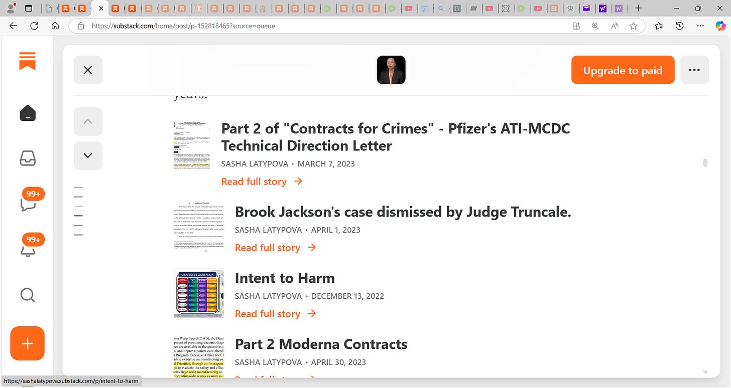Open the Intent to Harm post title
The image size is (731, 388).
coord(285,278)
